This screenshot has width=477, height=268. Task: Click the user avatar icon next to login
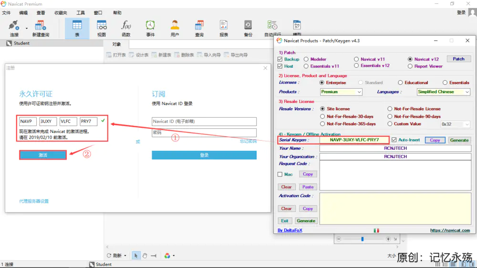472,12
